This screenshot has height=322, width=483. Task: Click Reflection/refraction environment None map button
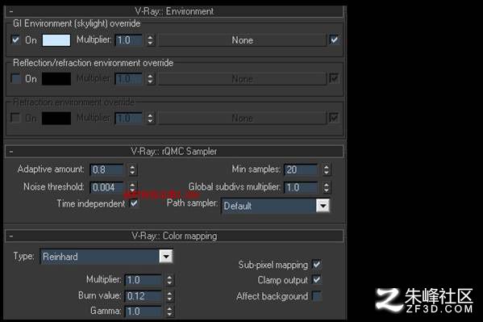(x=242, y=79)
